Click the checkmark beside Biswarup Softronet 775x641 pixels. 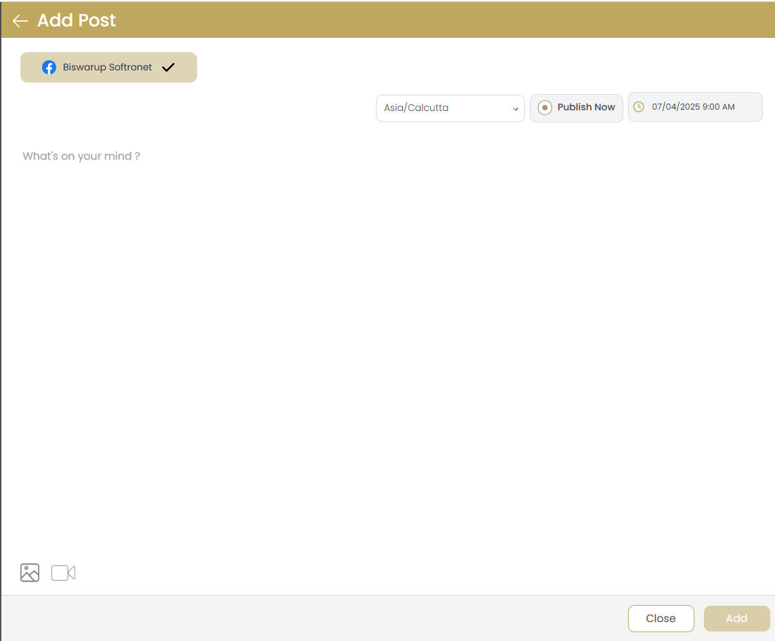click(168, 67)
